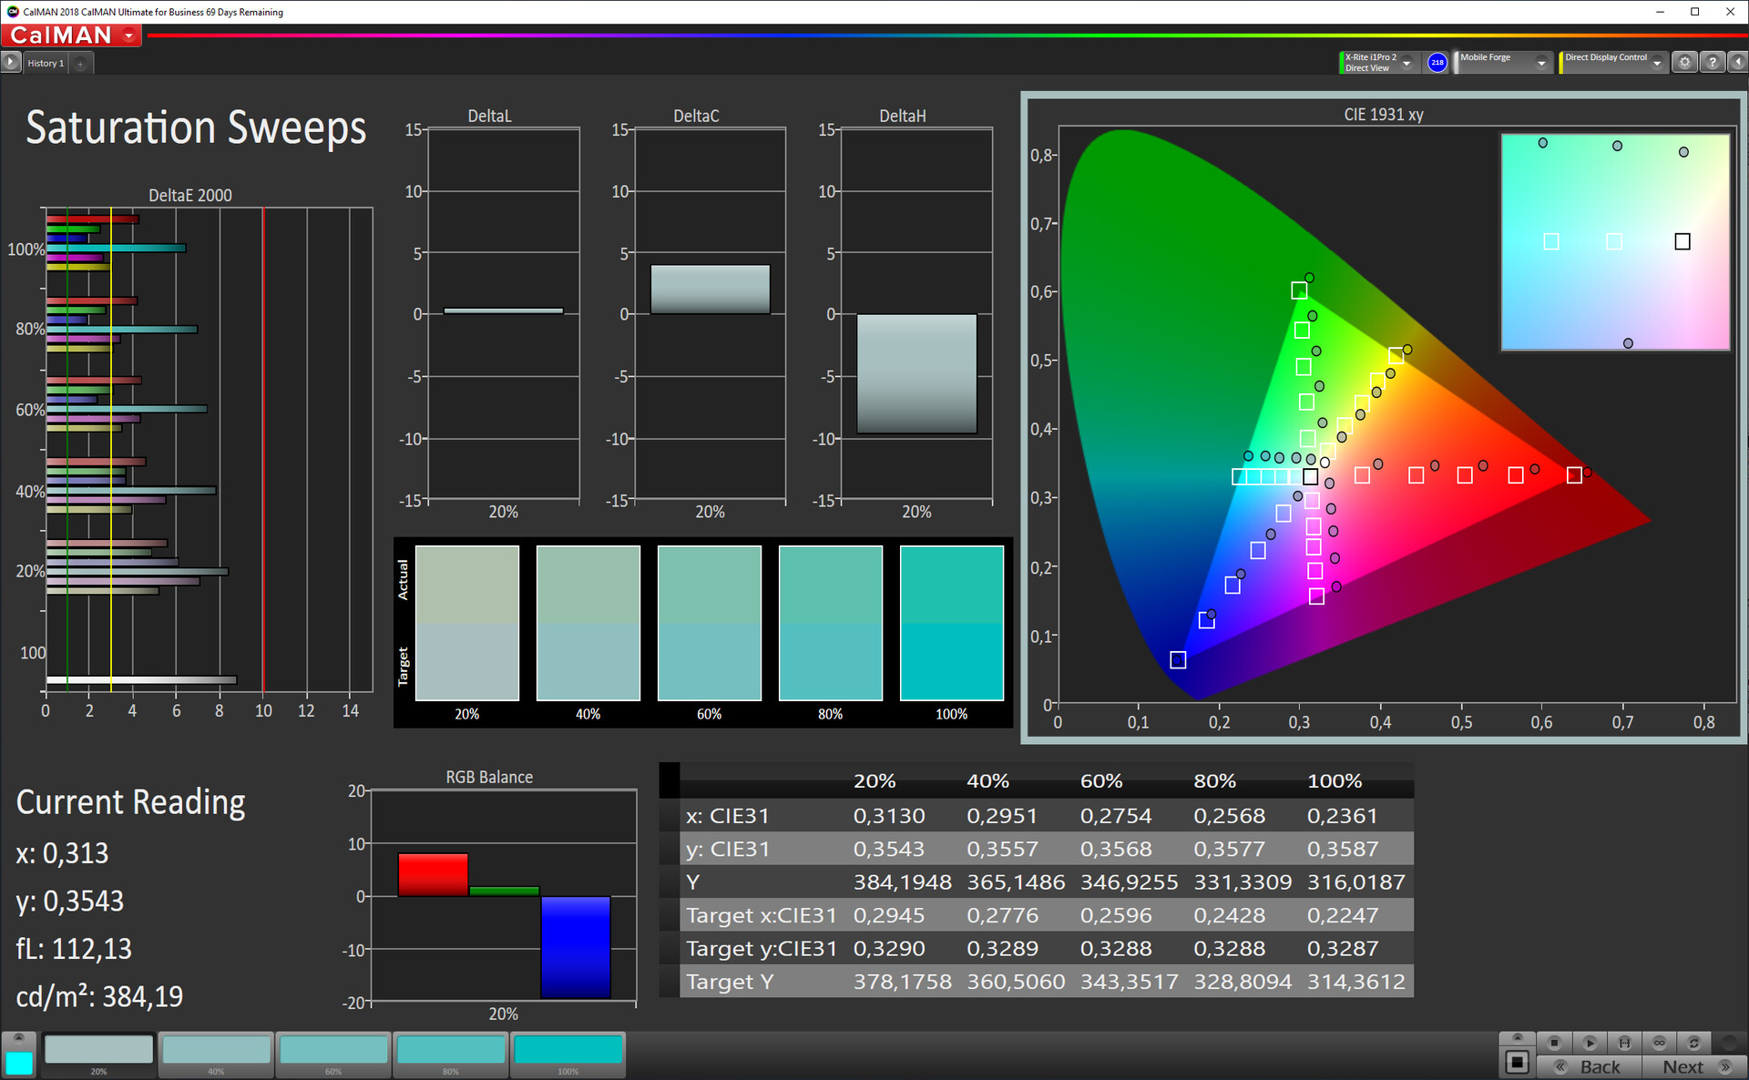Image resolution: width=1749 pixels, height=1080 pixels.
Task: Click the DeltaL chart bar
Action: pyautogui.click(x=504, y=311)
